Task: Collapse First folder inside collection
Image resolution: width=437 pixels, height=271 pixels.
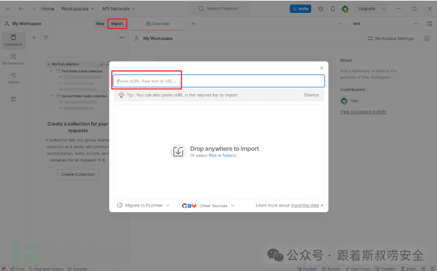Action: point(52,71)
